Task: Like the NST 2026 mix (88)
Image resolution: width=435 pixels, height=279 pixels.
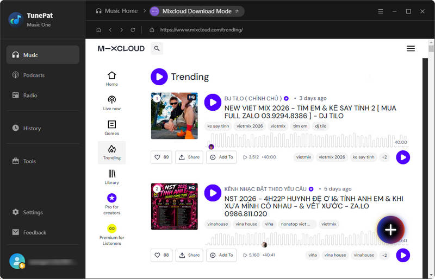Action: coord(161,255)
